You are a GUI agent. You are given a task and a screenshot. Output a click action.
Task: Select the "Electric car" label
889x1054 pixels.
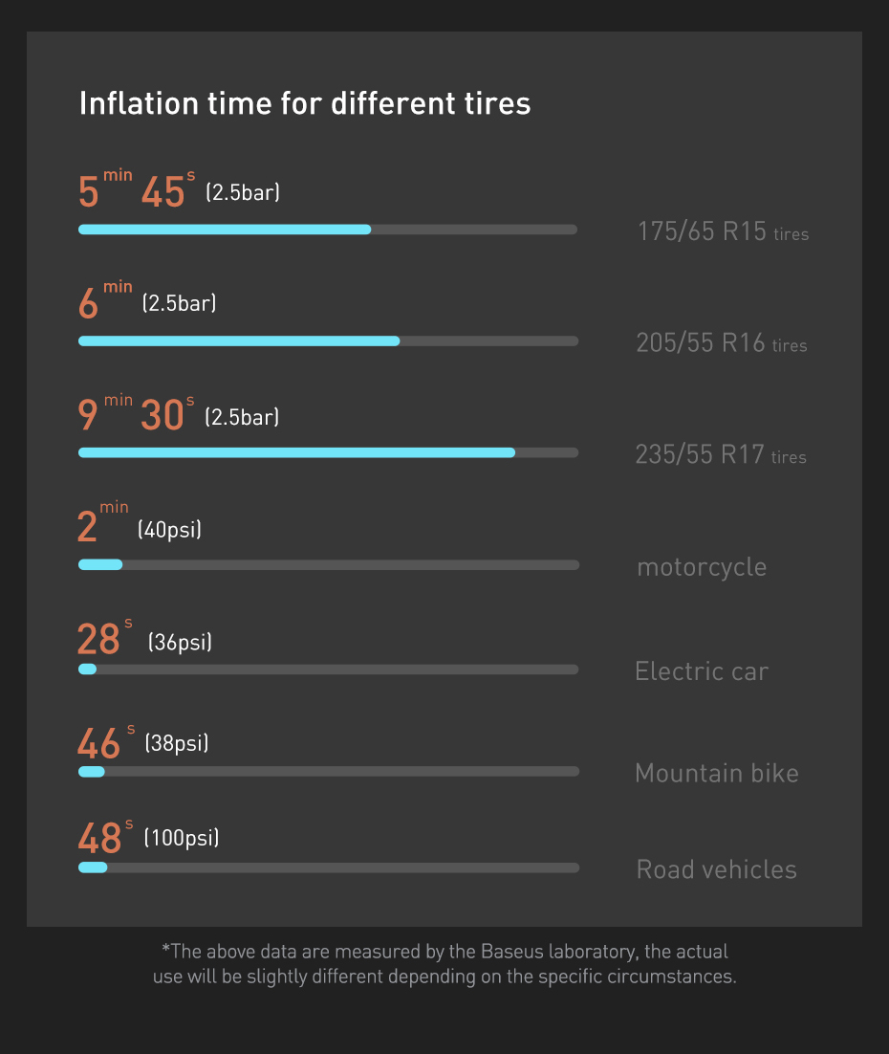pos(702,671)
